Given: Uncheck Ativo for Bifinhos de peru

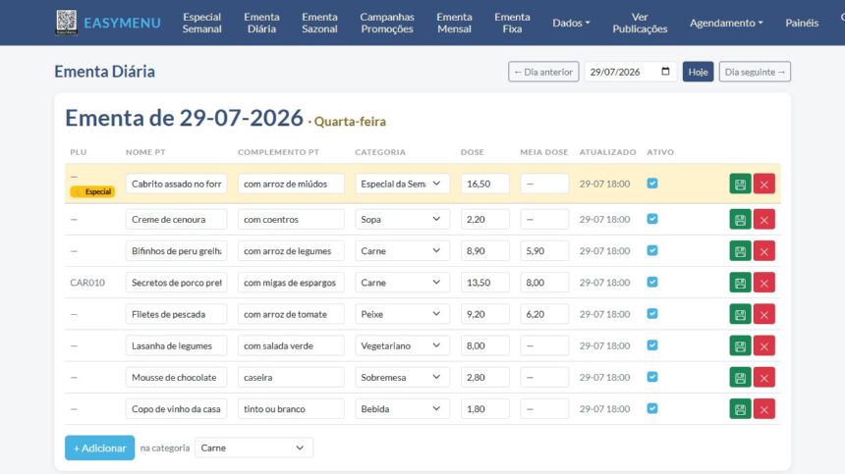Looking at the screenshot, I should (x=652, y=250).
